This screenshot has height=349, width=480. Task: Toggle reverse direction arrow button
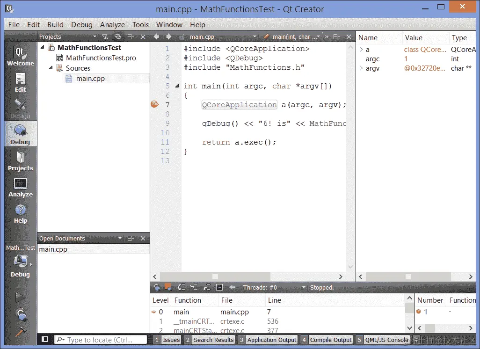(233, 287)
